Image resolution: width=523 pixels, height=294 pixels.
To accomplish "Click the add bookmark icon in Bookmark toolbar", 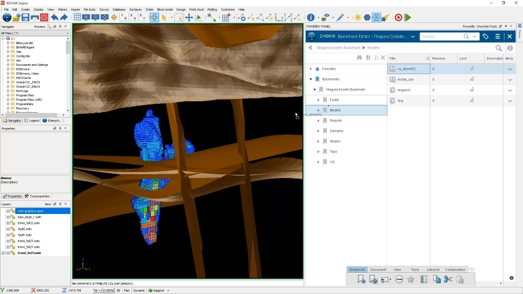I will coord(361,279).
